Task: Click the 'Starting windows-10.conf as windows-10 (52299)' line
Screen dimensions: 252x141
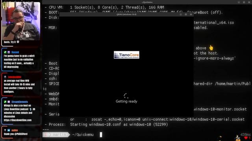Action: (x=119, y=125)
